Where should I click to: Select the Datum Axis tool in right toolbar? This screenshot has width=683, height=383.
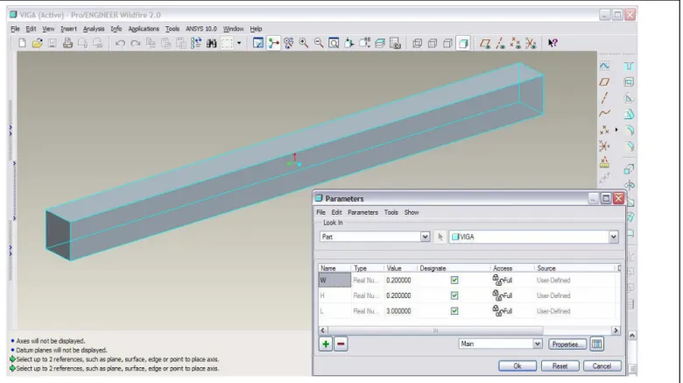pyautogui.click(x=604, y=97)
